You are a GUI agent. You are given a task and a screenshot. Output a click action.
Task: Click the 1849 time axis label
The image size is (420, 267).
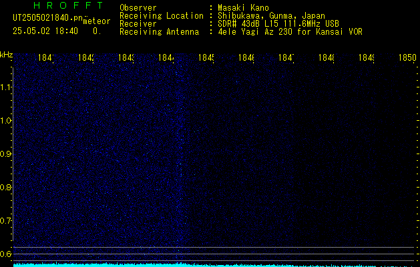[367, 58]
